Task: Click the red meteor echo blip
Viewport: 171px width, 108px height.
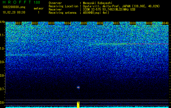Action: click(x=78, y=87)
